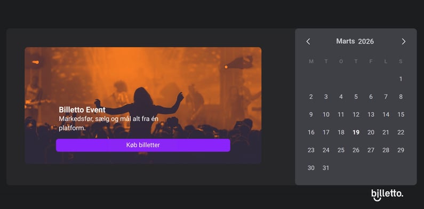
Task: Click the L weekday header
Action: tap(386, 62)
